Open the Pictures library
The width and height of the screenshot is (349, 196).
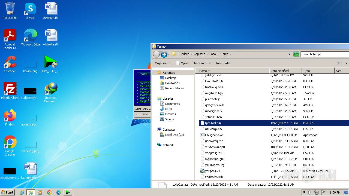point(170,114)
